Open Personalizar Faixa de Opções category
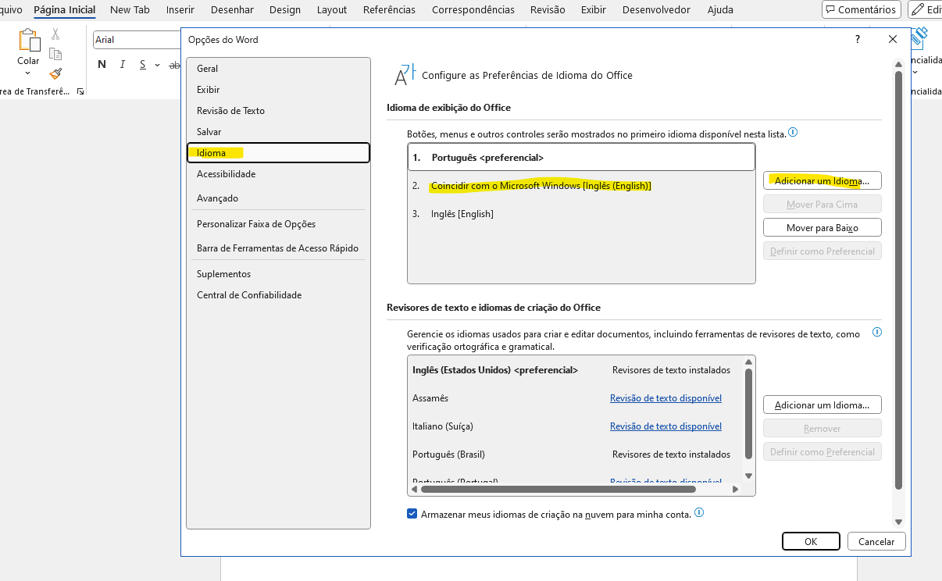This screenshot has height=581, width=942. pos(278,224)
